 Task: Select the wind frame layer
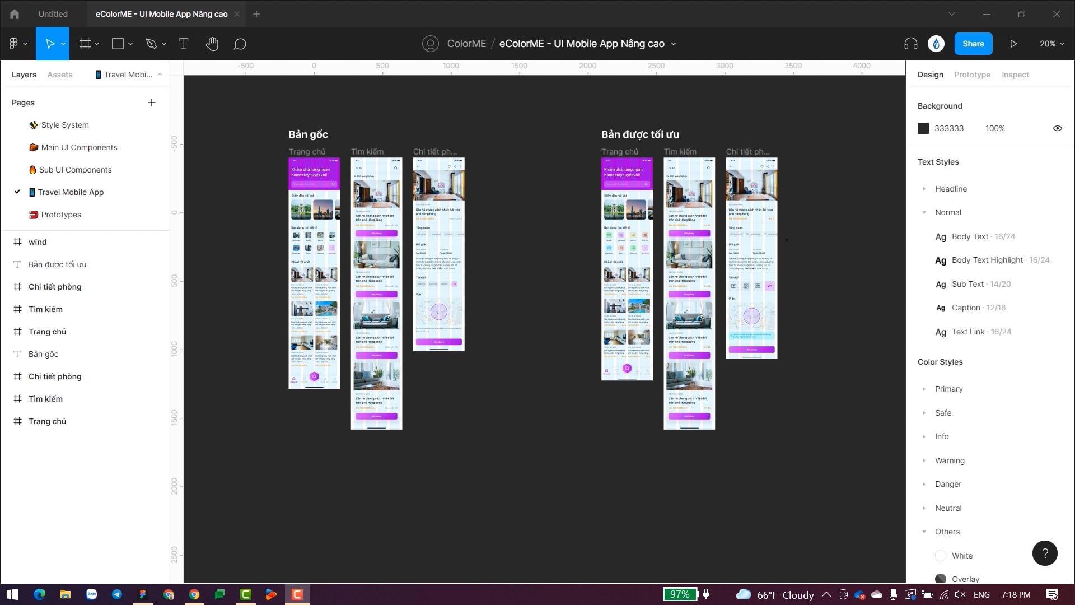[x=38, y=242]
